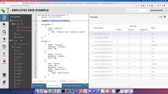Image resolution: width=168 pixels, height=94 pixels.
Task: Enable the amf package checkbox
Action: tap(15, 50)
